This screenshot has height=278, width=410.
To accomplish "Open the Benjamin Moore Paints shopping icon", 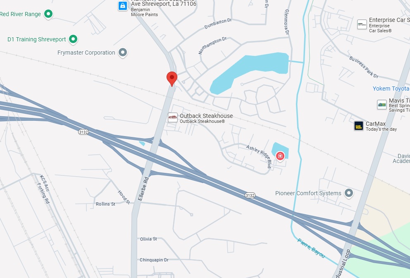I will [x=123, y=6].
